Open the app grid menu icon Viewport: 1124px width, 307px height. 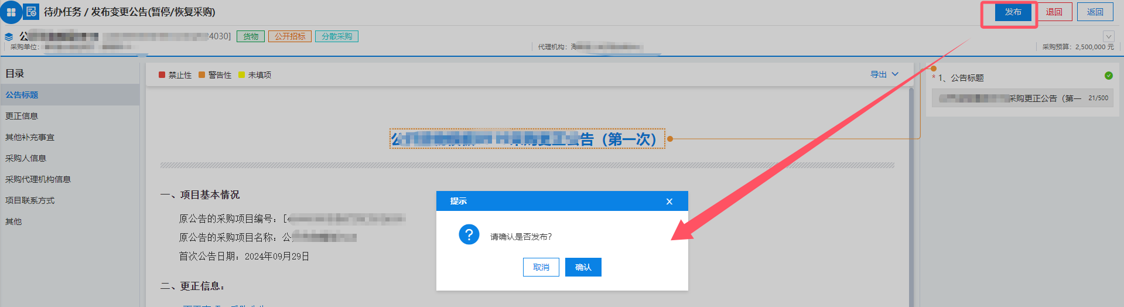coord(11,12)
